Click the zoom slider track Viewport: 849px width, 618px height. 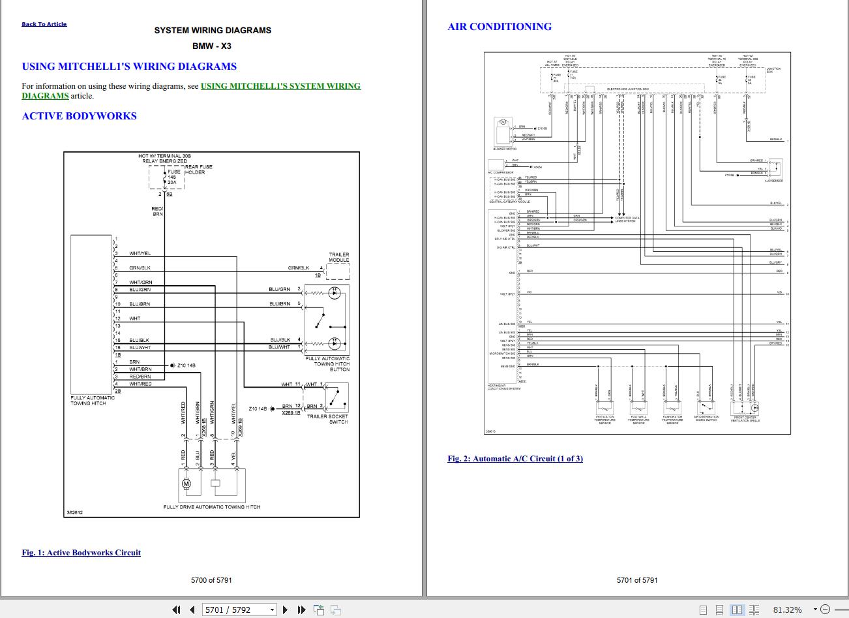(841, 610)
